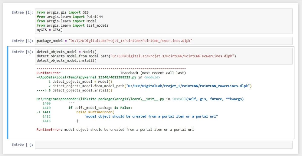Click the 'Entrée [1]:' cell prompt
Viewport: 302px width, 156px height.
click(23, 12)
